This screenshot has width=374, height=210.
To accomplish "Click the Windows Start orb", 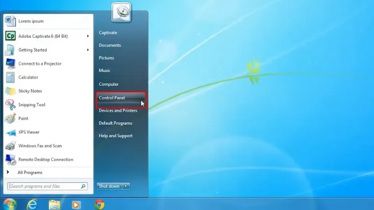I will (x=9, y=204).
